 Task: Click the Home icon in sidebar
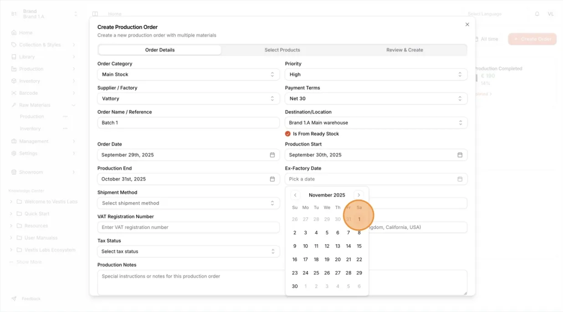(14, 33)
